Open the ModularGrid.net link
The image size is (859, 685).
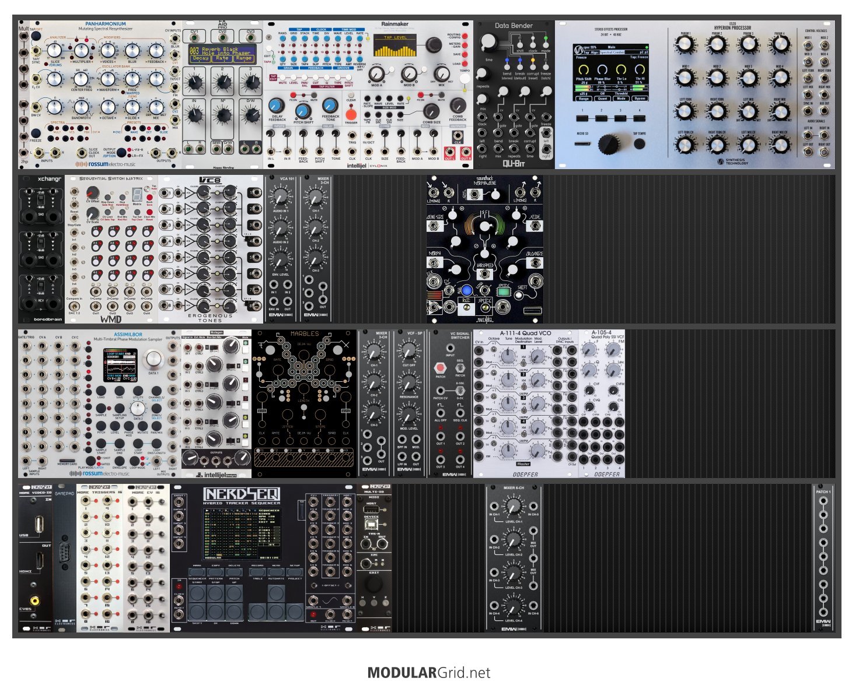[x=429, y=673]
